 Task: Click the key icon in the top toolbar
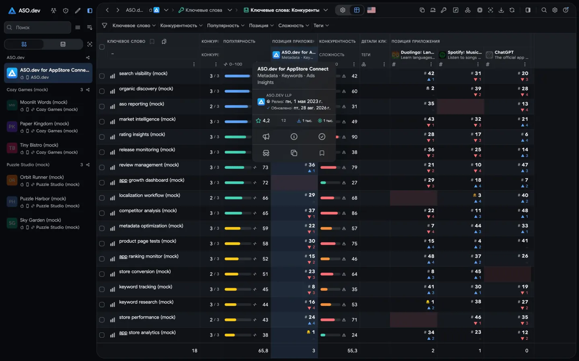click(x=443, y=10)
